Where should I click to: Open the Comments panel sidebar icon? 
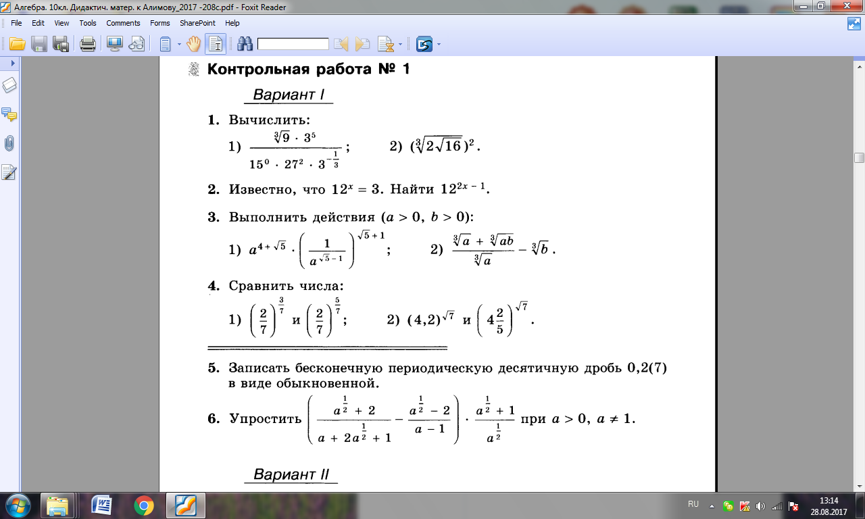(9, 114)
